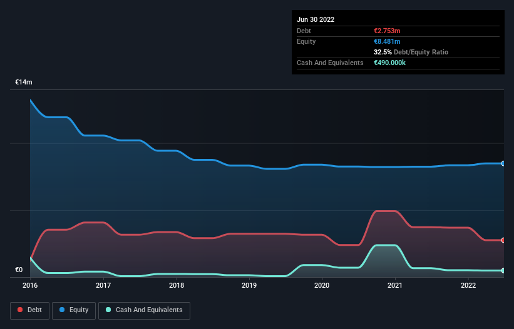The width and height of the screenshot is (514, 329).
Task: Click the red Debt legend dot
Action: [x=20, y=310]
